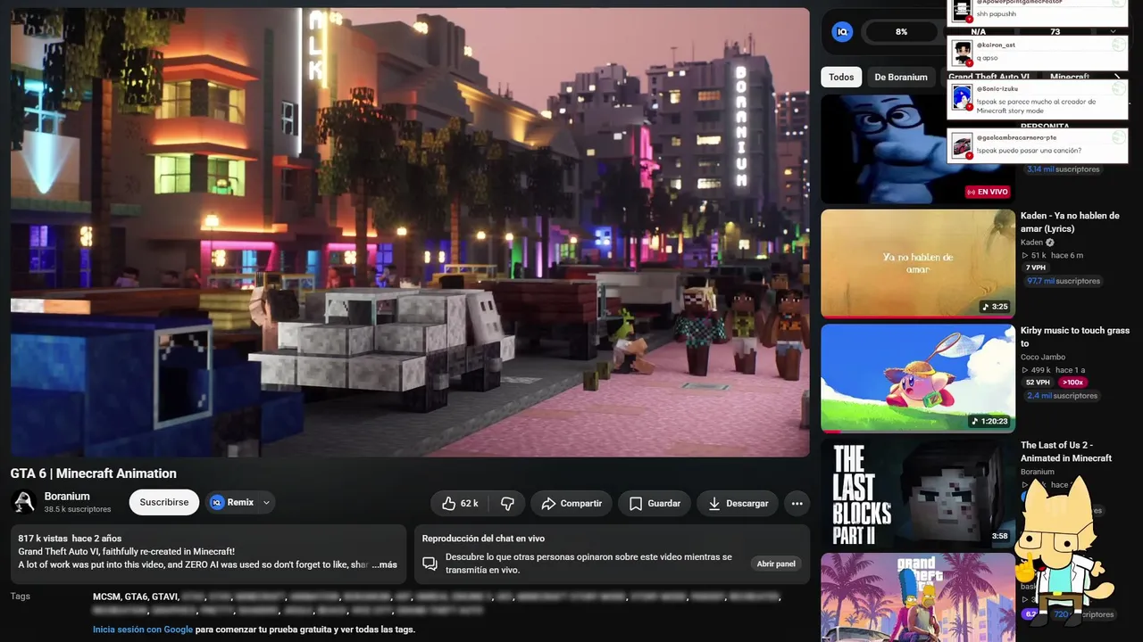Screen dimensions: 1143x642
Task: Click the Boranium channel avatar
Action: click(24, 502)
